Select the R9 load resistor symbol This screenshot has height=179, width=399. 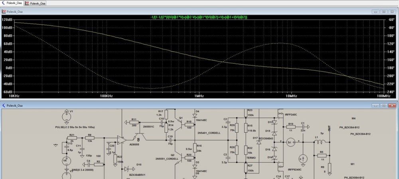coord(330,167)
